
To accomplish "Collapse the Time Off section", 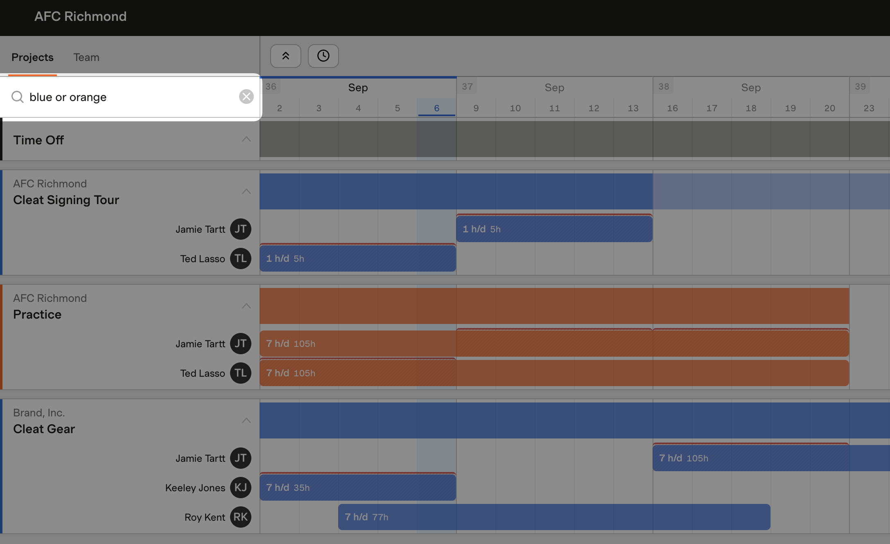I will point(246,139).
